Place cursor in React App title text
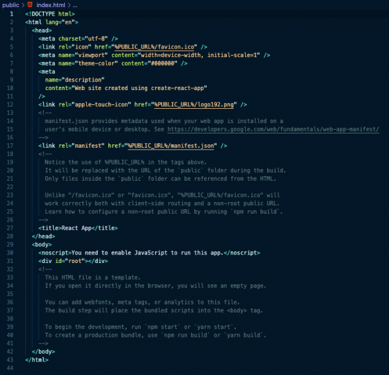The width and height of the screenshot is (389, 375). 78,228
